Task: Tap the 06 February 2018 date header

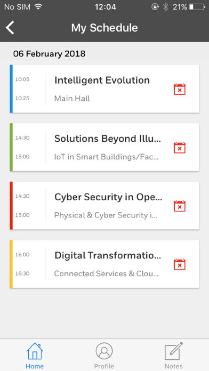Action: [x=49, y=54]
